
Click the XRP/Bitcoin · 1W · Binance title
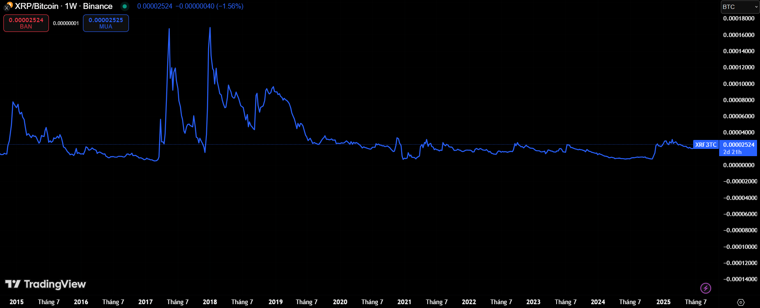pos(64,6)
